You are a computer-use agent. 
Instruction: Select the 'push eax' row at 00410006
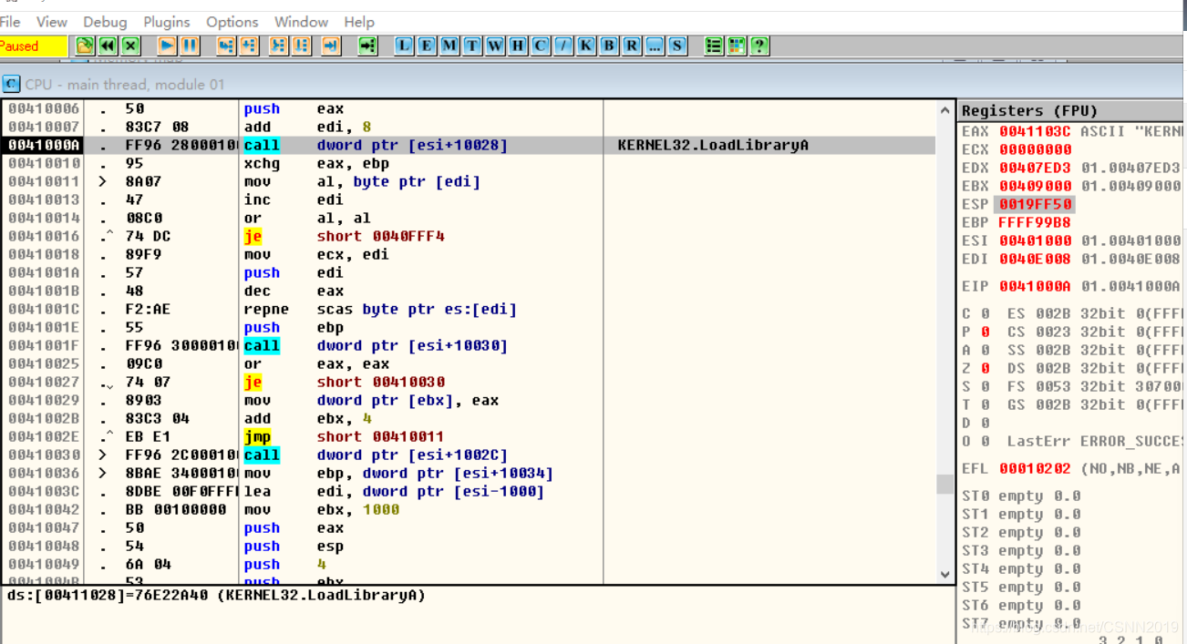(469, 108)
